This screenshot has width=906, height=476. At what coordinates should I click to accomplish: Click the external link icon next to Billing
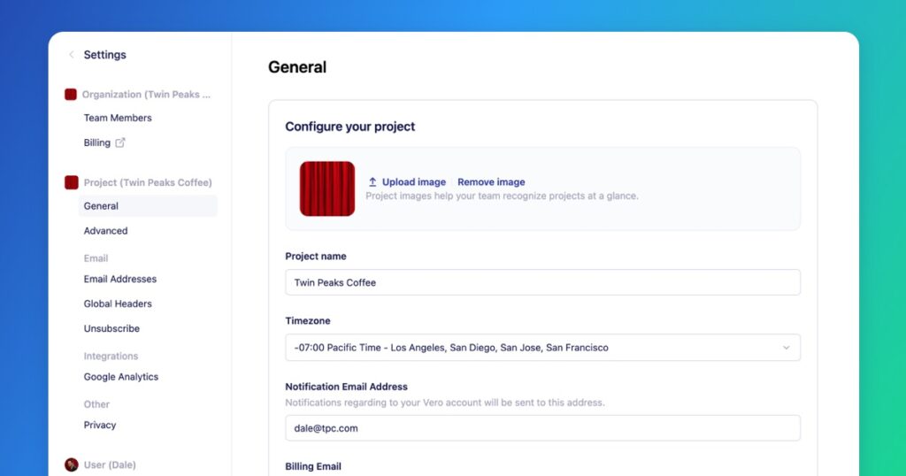[120, 142]
